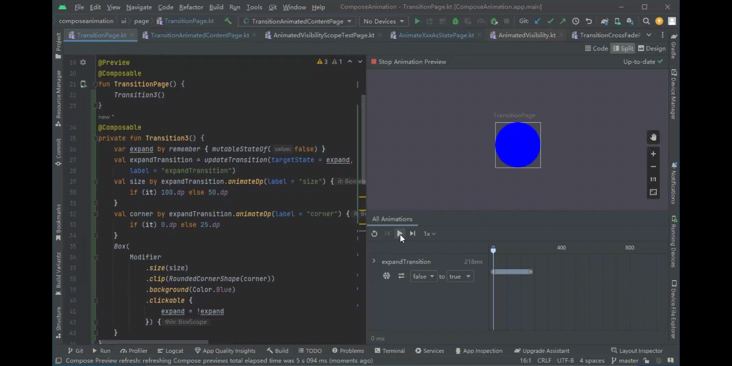Open the 'false' initial state dropdown
The image size is (732, 366).
(x=423, y=277)
